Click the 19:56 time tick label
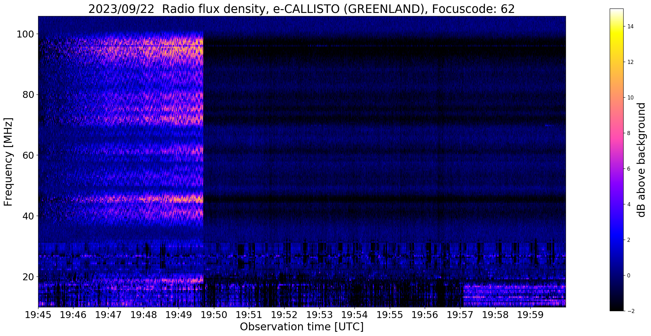The height and width of the screenshot is (336, 651). (x=425, y=315)
